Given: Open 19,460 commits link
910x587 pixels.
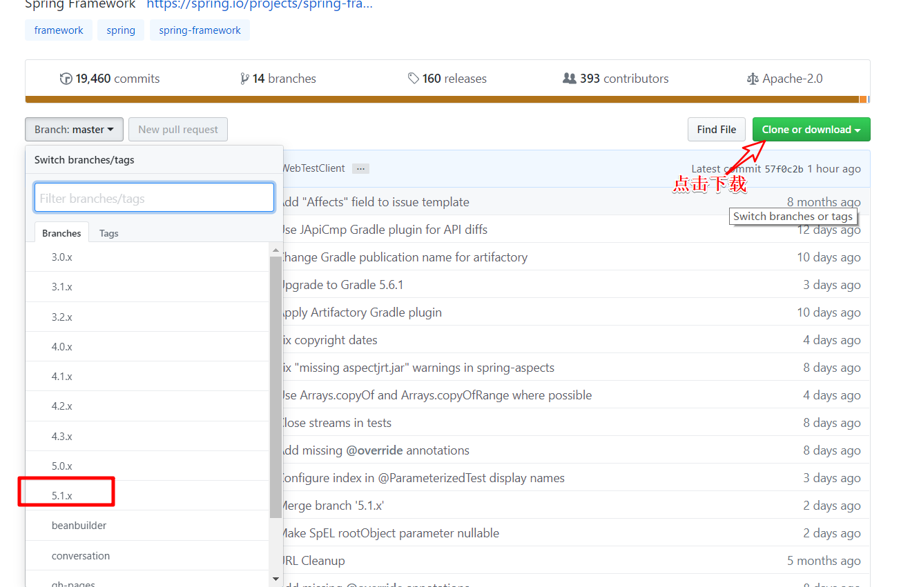Looking at the screenshot, I should click(x=110, y=79).
